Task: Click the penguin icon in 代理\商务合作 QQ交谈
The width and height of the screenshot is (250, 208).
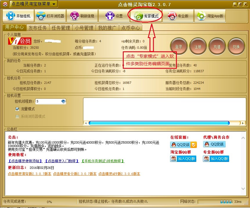Action: click(x=207, y=144)
